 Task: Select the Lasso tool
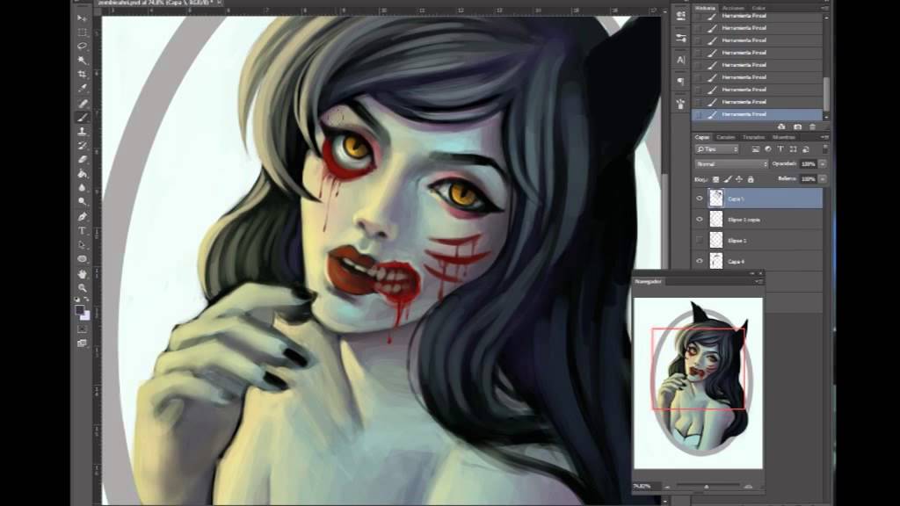point(82,42)
